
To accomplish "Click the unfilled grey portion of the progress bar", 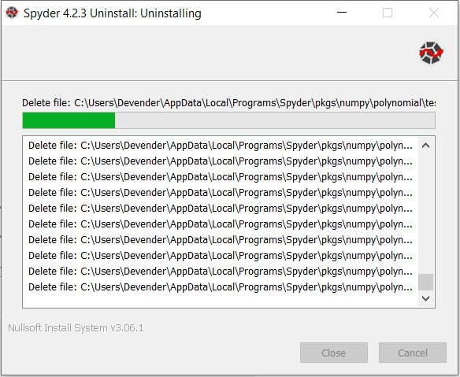I will (275, 120).
